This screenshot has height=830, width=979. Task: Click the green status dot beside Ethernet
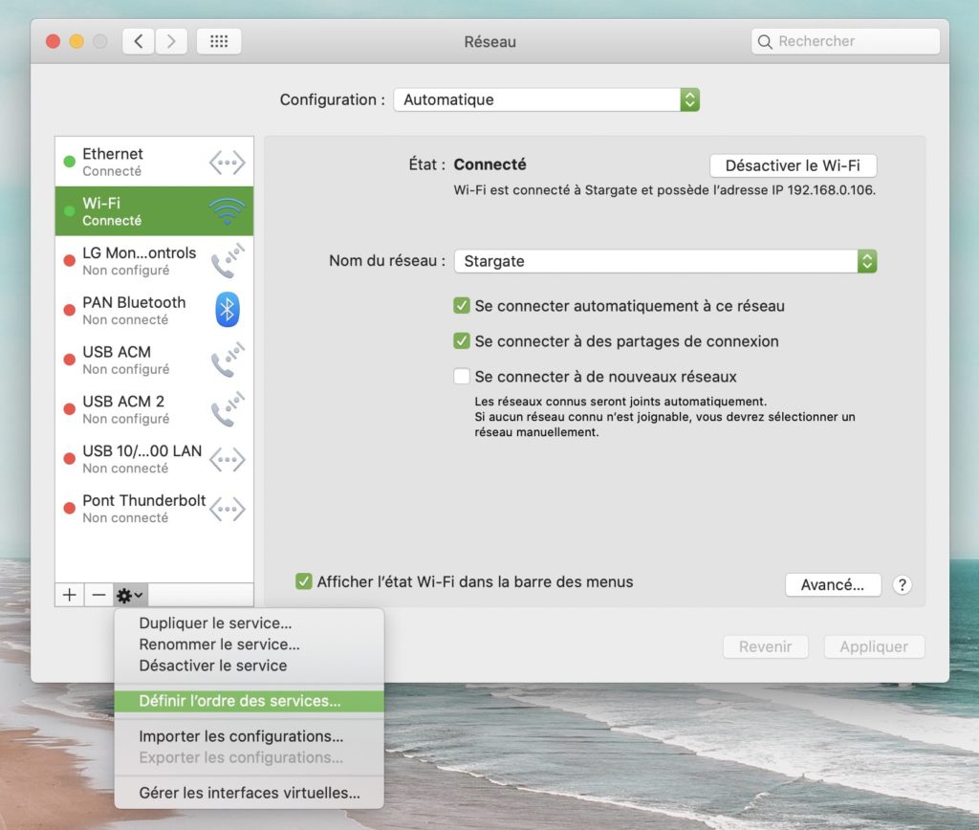coord(69,162)
